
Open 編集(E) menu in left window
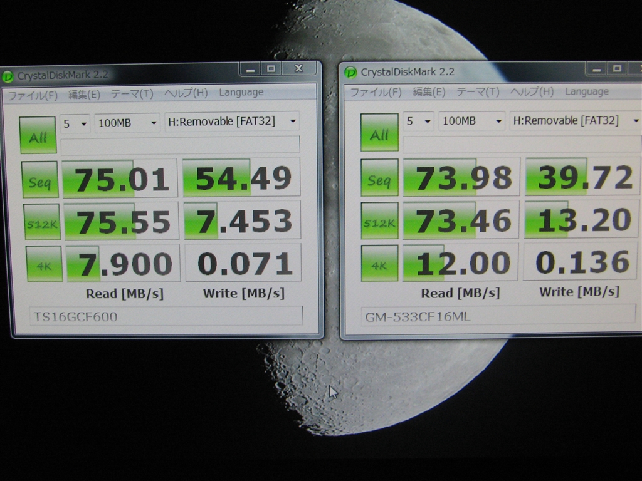coord(84,95)
